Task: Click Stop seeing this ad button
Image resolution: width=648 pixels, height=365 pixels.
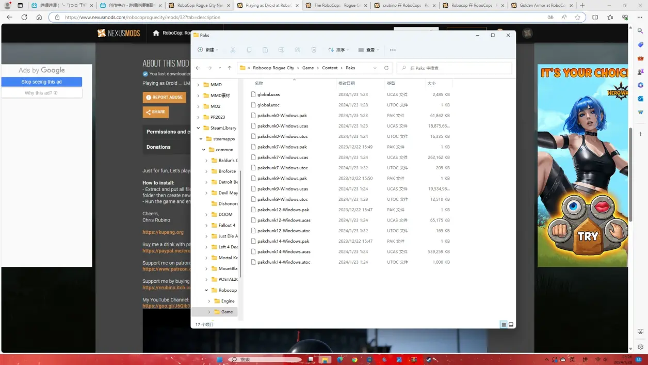Action: pos(41,82)
